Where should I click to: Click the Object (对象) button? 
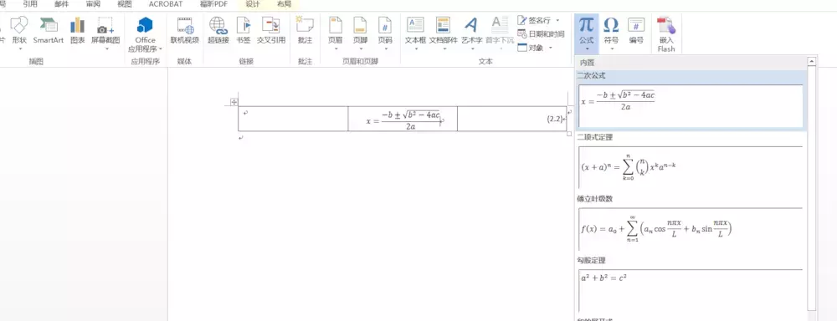[x=531, y=48]
